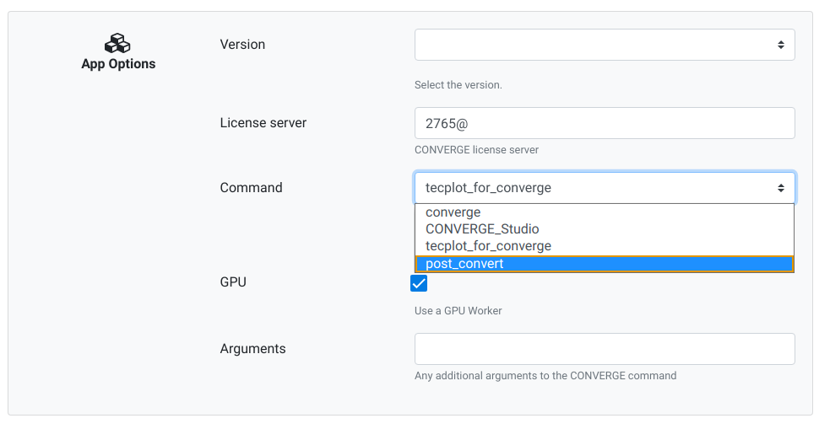Click the 'Any additional arguments' help text

[545, 376]
